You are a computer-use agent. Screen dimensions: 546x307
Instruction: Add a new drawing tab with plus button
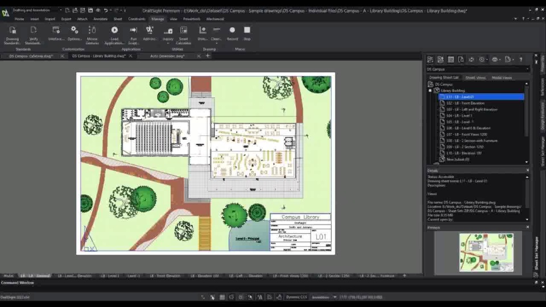click(208, 56)
